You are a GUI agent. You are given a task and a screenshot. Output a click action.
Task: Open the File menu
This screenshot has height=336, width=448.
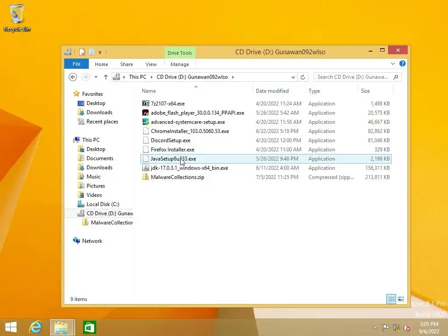[76, 64]
